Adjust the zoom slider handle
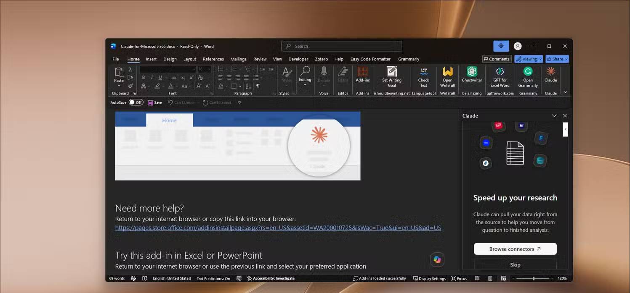This screenshot has width=630, height=293. [533, 278]
